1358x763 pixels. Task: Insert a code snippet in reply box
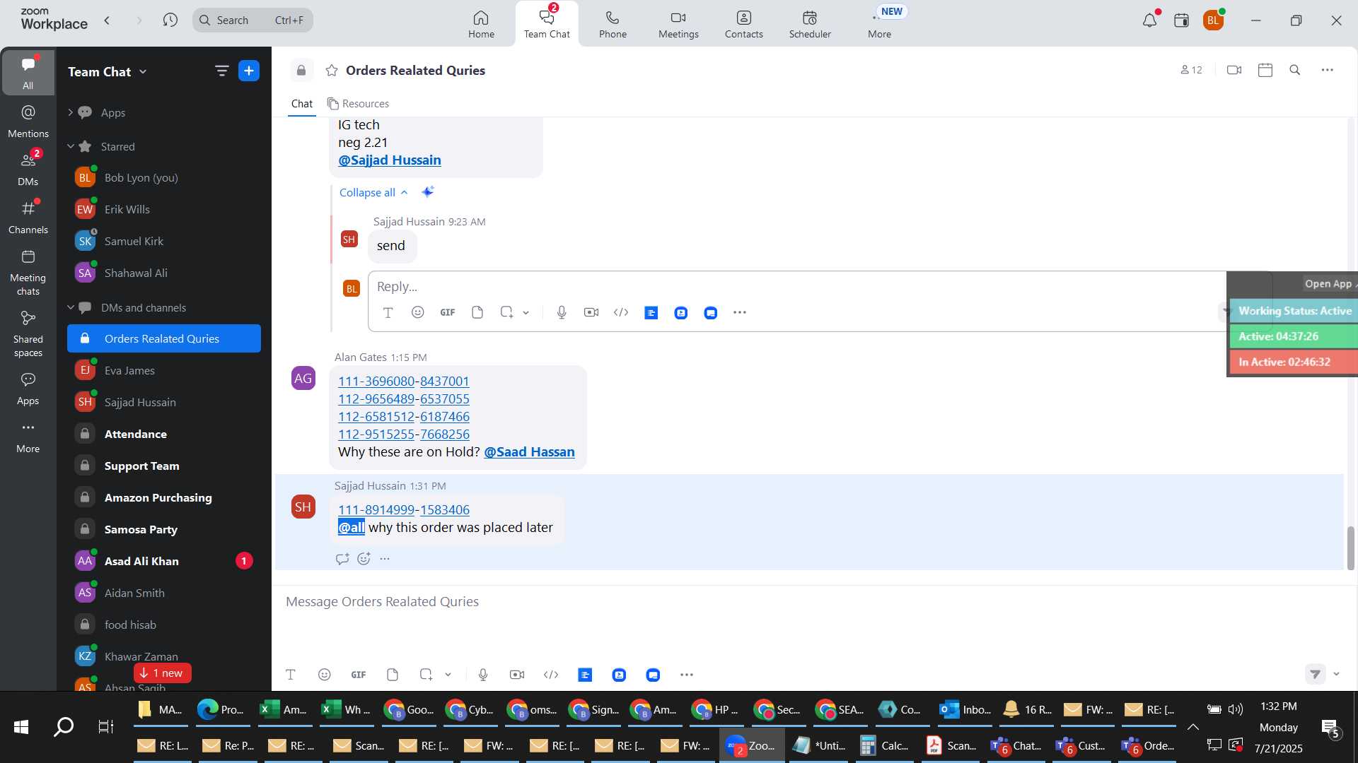621,312
